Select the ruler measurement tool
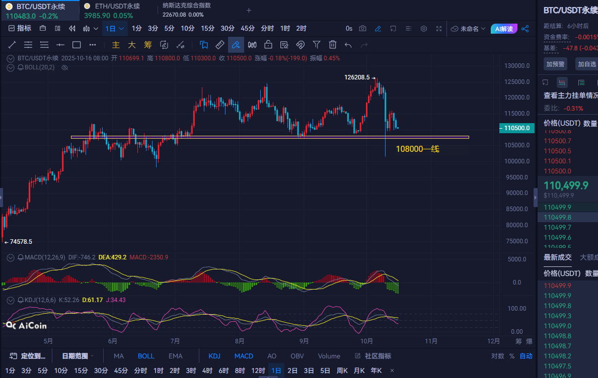The height and width of the screenshot is (378, 598). click(220, 45)
